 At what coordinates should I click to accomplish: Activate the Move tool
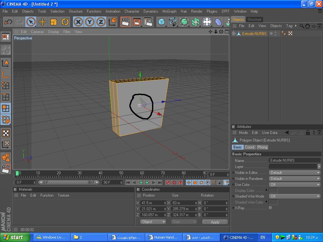click(x=42, y=22)
